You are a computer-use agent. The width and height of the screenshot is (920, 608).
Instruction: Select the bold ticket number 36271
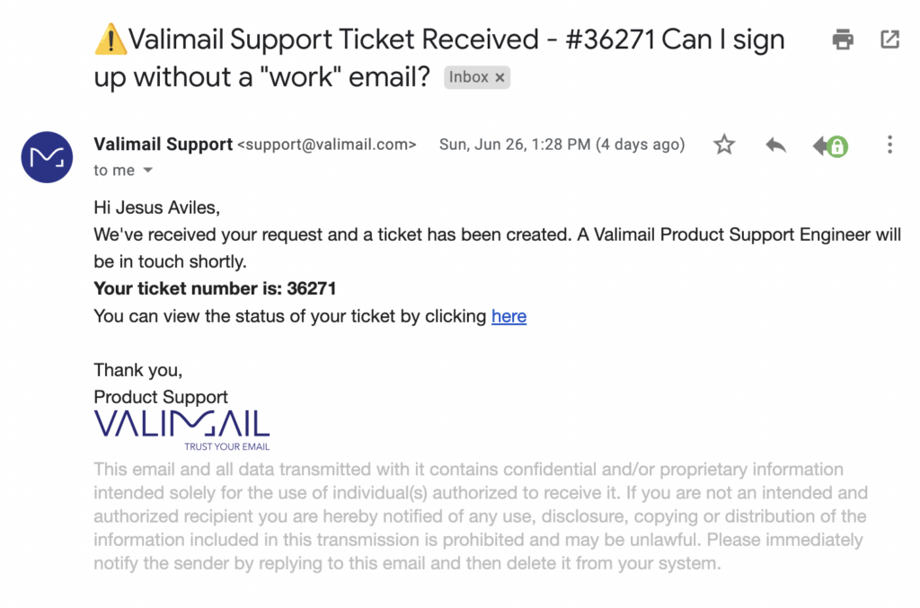(311, 288)
